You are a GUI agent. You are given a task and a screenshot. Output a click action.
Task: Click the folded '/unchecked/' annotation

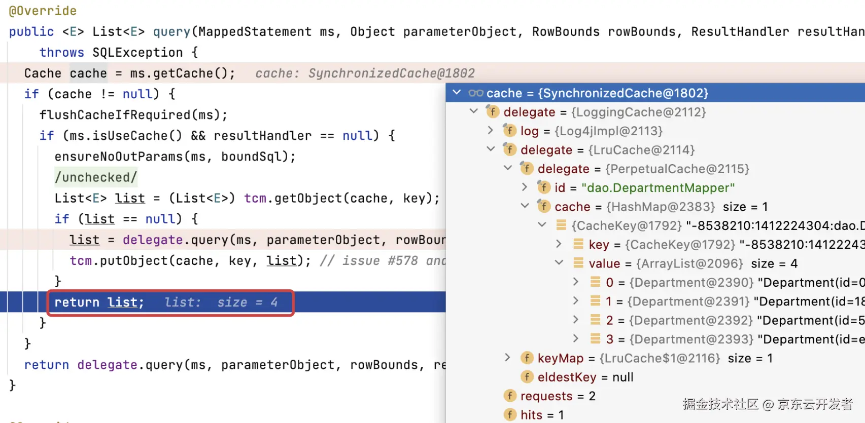[96, 177]
